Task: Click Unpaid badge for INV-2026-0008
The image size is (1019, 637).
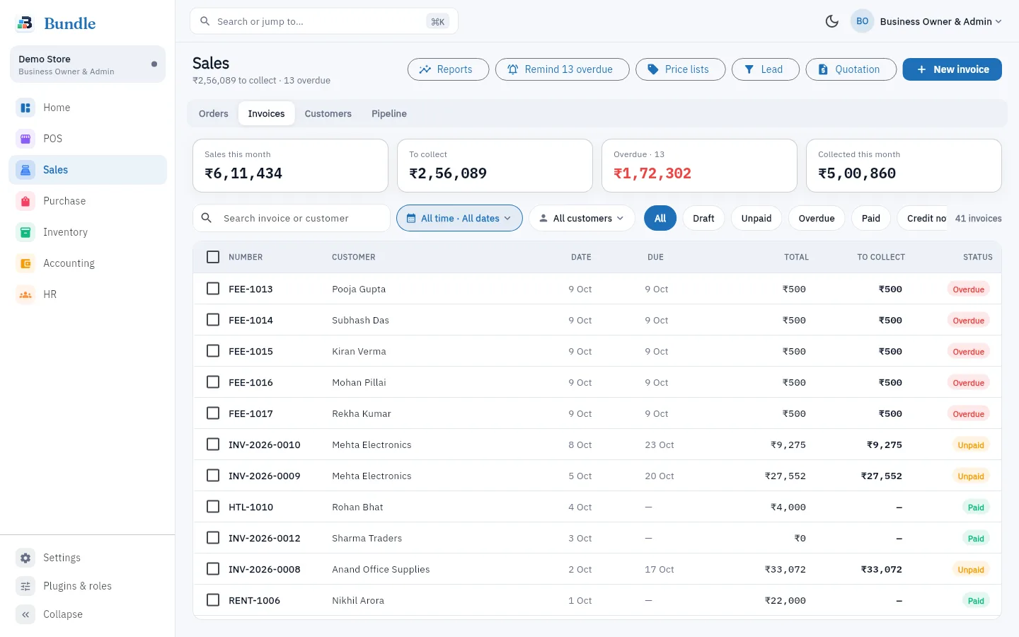Action: tap(971, 569)
